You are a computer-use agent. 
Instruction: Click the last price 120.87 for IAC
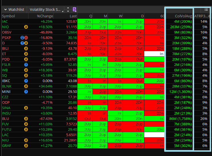click(x=71, y=22)
